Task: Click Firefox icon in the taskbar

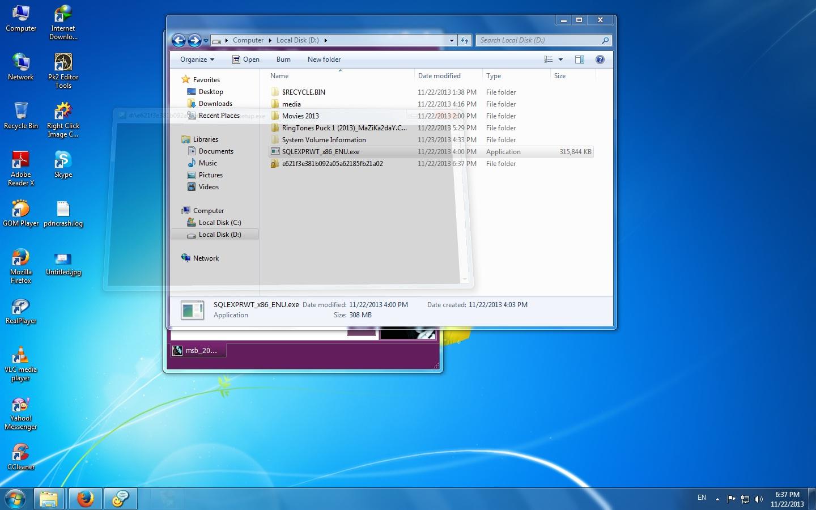Action: click(86, 499)
